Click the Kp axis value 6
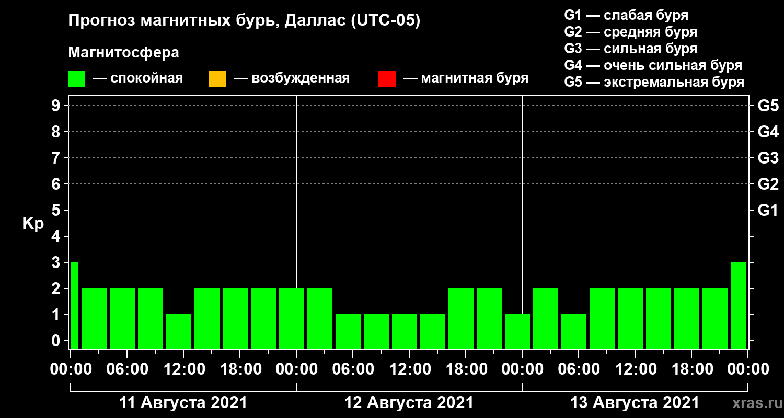Viewport: 784px width, 418px height. pos(57,184)
